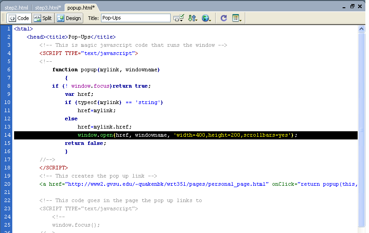369x233 pixels.
Task: Click scrollbar up arrow
Action: pos(361,29)
